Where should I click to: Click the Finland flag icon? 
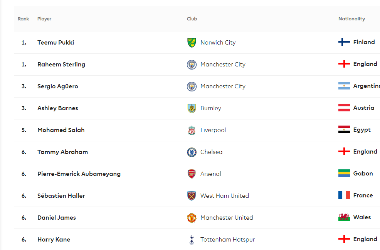[344, 42]
